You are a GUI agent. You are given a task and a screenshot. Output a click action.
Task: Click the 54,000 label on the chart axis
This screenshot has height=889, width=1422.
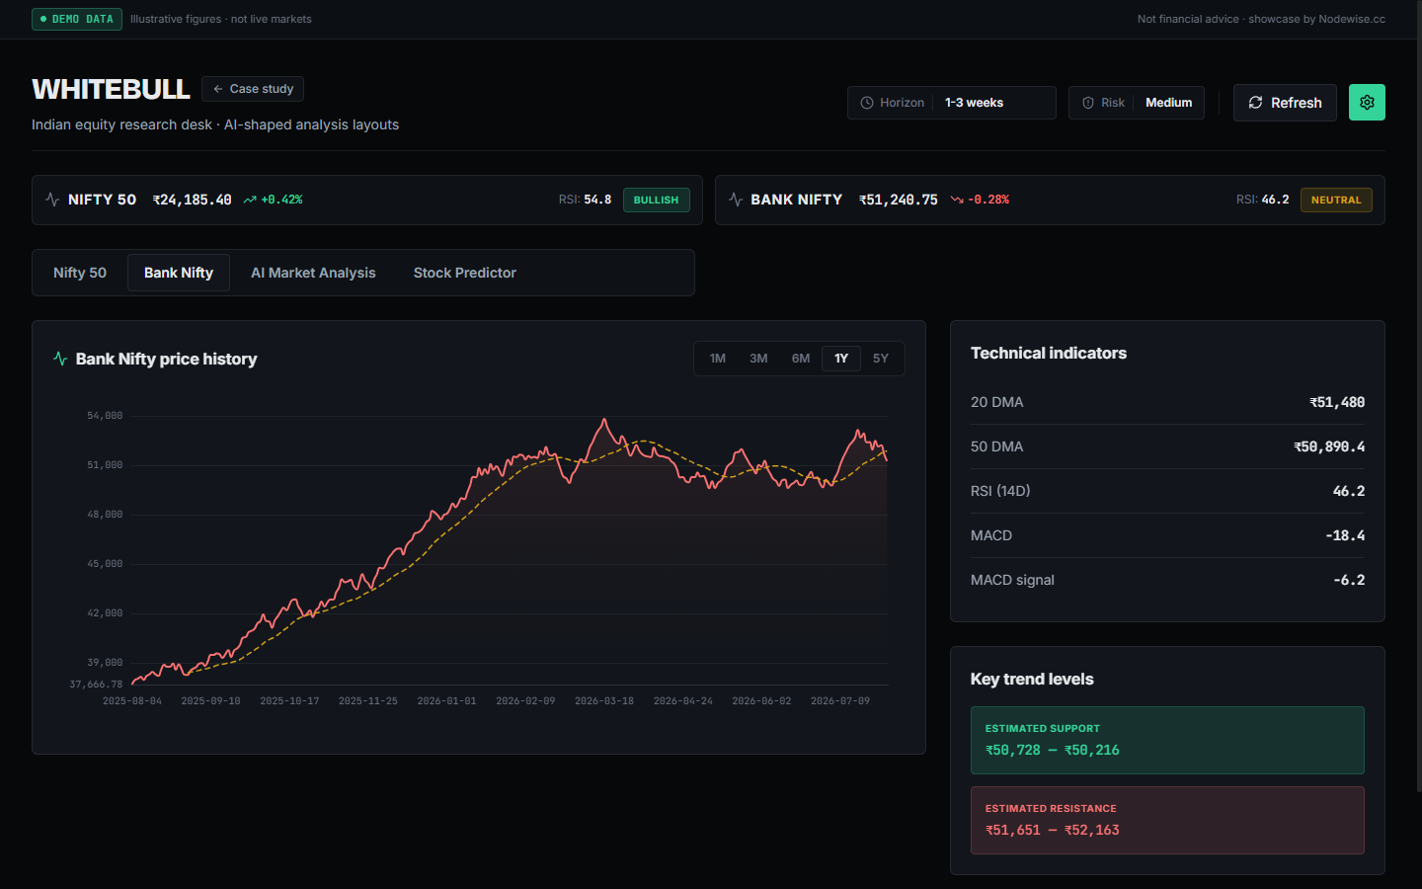(x=105, y=416)
